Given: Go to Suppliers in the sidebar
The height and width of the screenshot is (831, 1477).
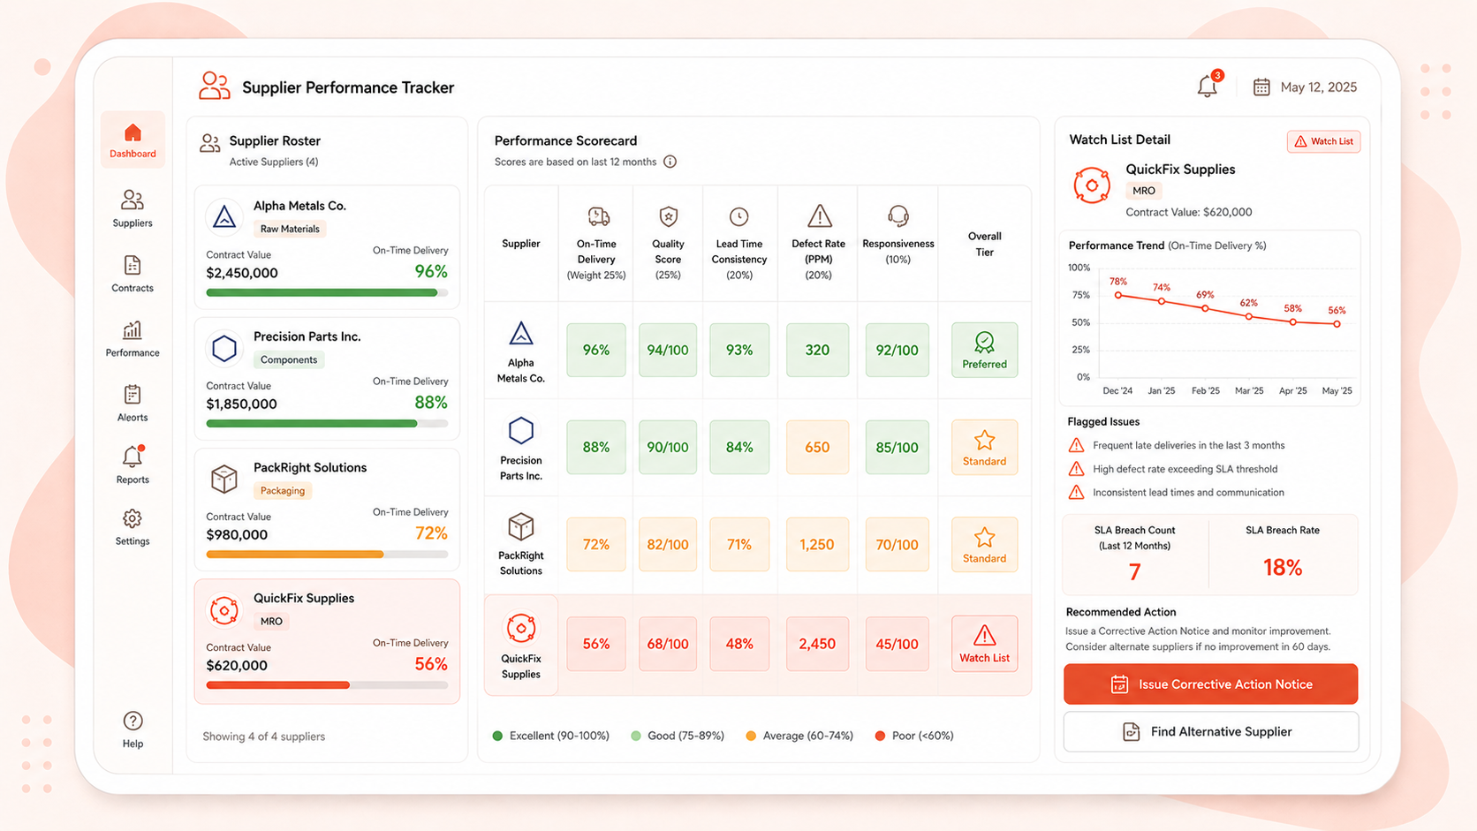Looking at the screenshot, I should [133, 208].
